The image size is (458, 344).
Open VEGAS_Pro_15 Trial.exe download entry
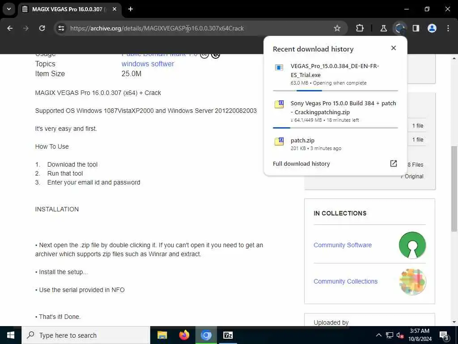tap(335, 75)
